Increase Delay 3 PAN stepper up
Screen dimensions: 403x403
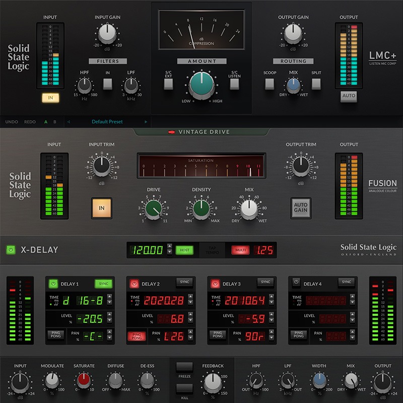click(272, 332)
